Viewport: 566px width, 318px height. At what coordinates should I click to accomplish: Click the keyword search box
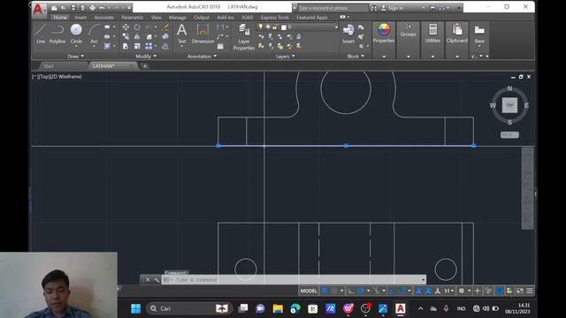[x=333, y=8]
